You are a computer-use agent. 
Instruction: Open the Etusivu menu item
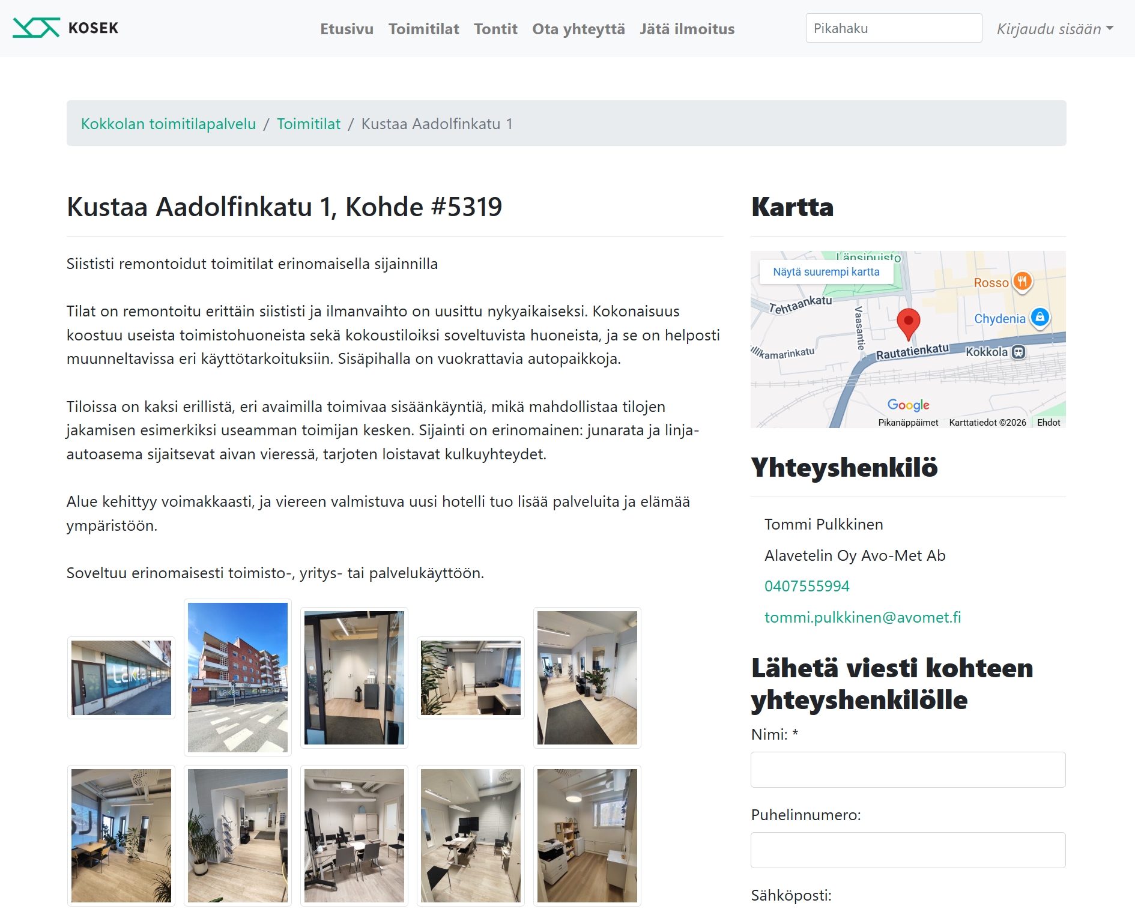click(347, 29)
